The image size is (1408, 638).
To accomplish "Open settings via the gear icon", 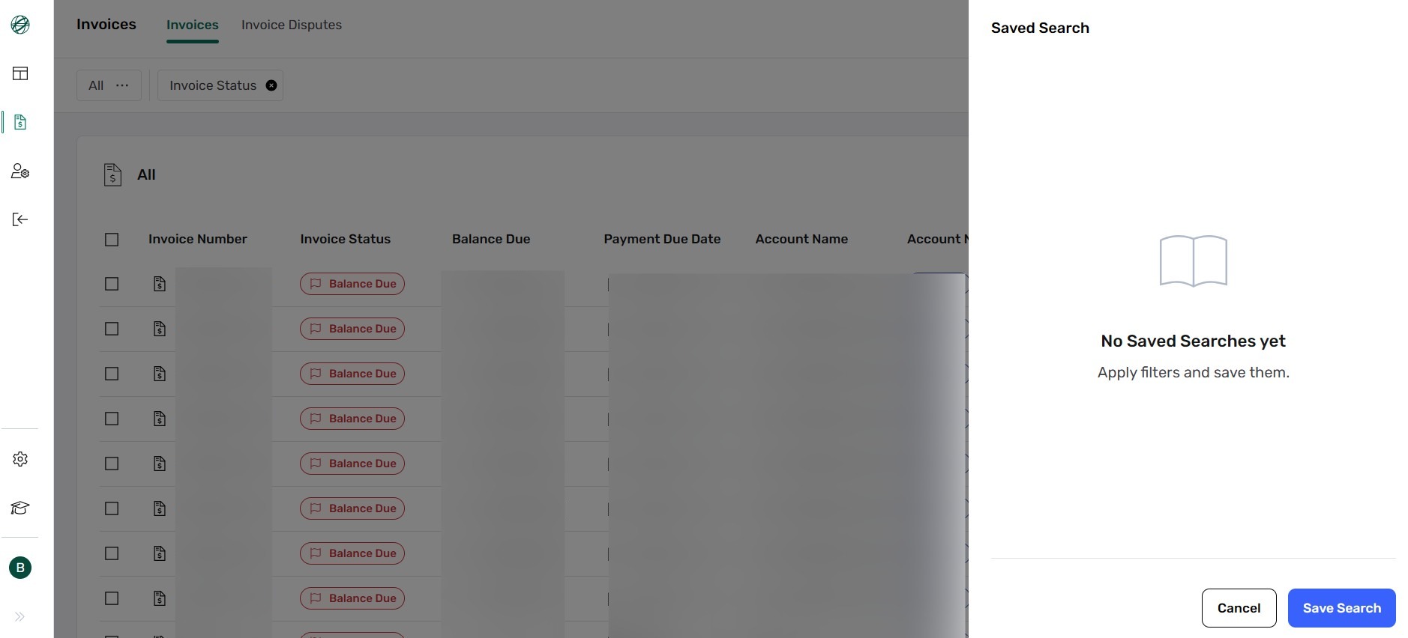I will click(x=20, y=459).
